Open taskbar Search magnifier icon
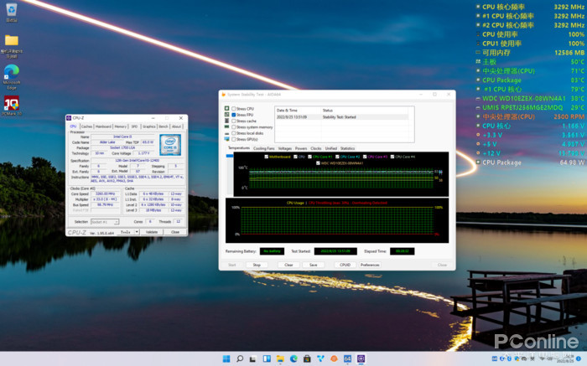Image resolution: width=587 pixels, height=366 pixels. 240,358
